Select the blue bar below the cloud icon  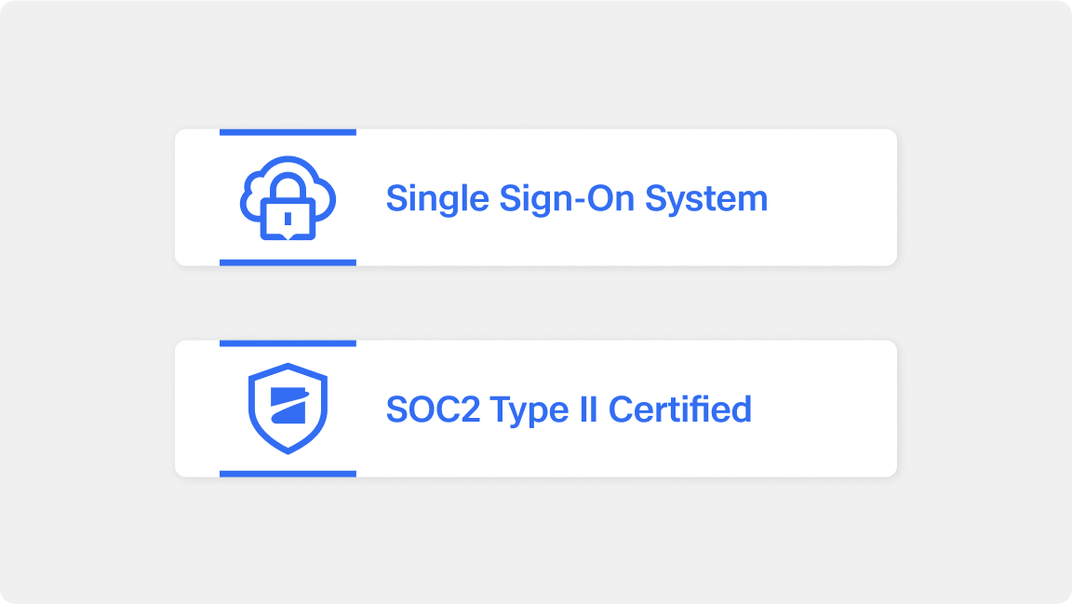point(288,262)
